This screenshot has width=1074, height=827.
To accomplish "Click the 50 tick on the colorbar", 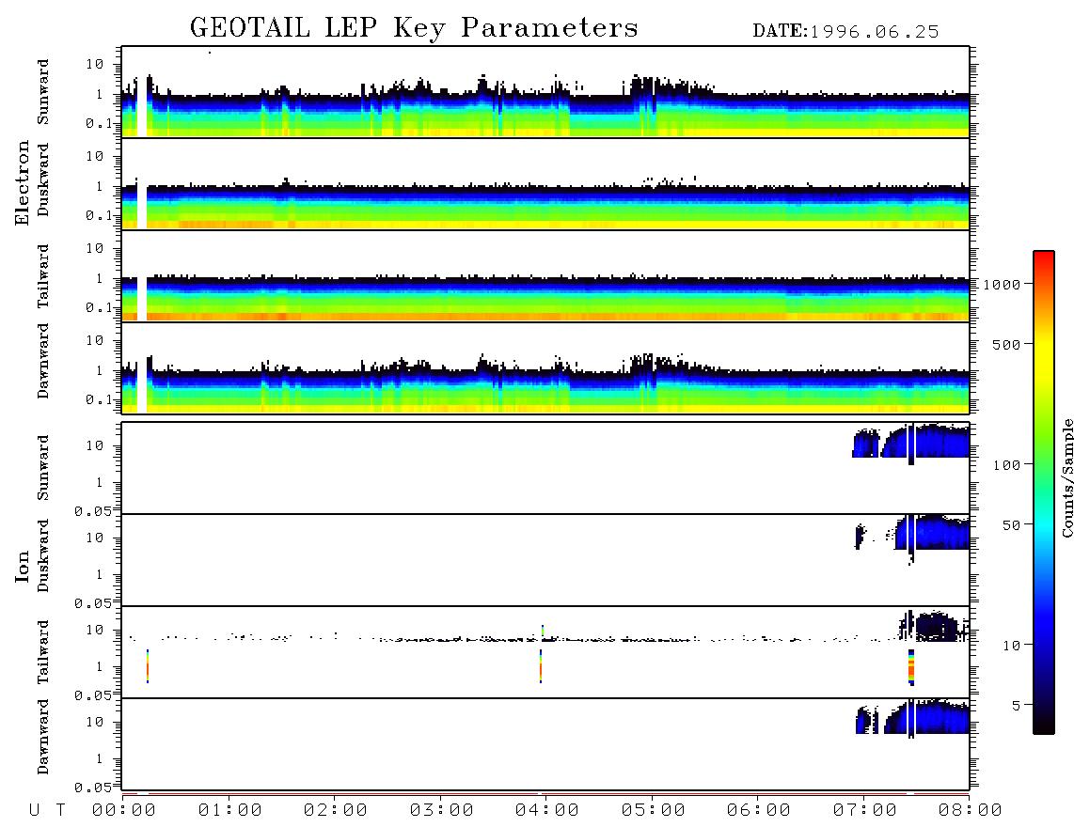I will click(x=1011, y=525).
